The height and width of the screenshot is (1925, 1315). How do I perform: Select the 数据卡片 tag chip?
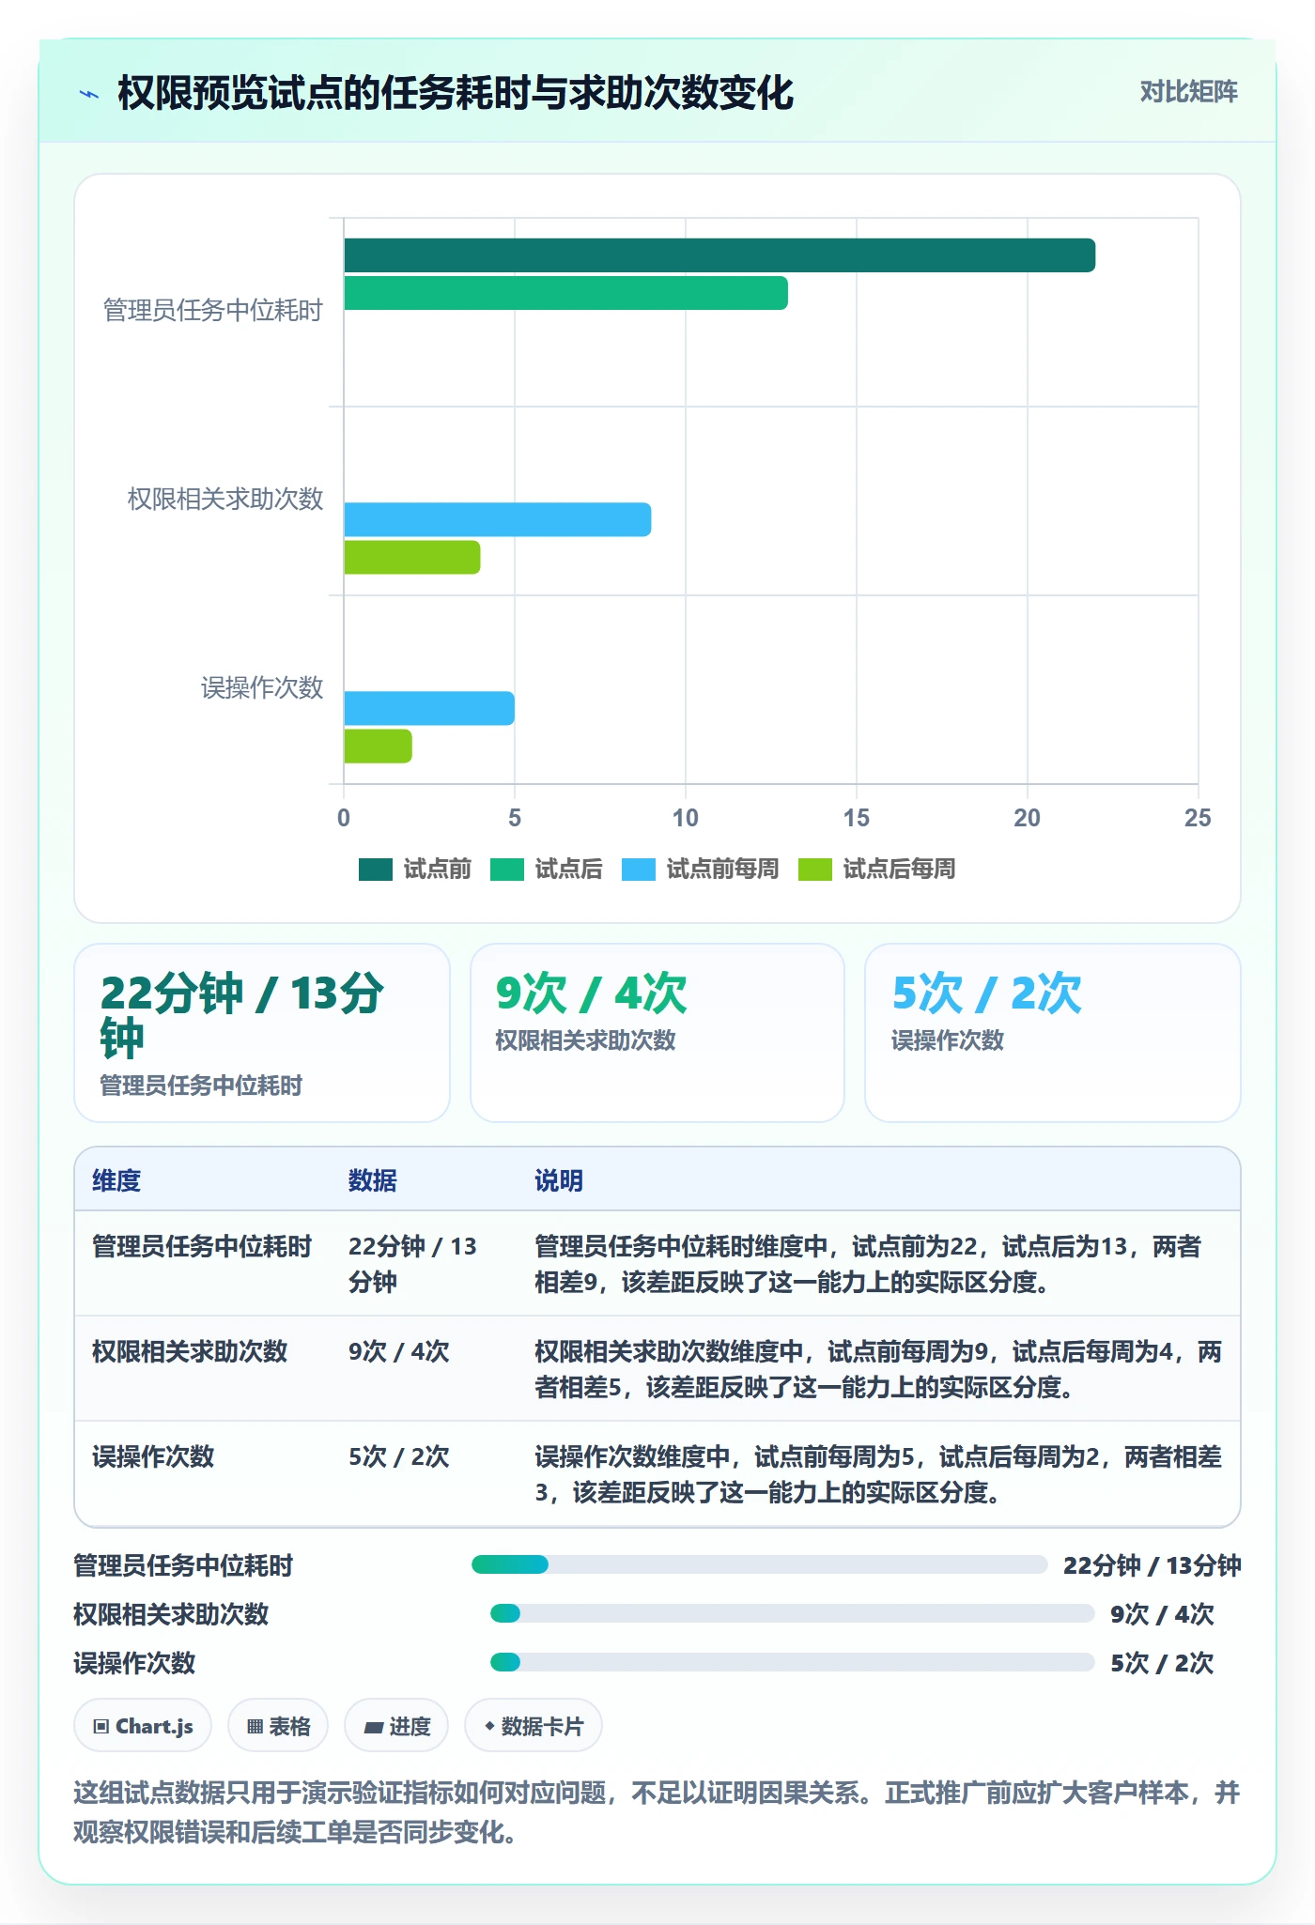534,1726
